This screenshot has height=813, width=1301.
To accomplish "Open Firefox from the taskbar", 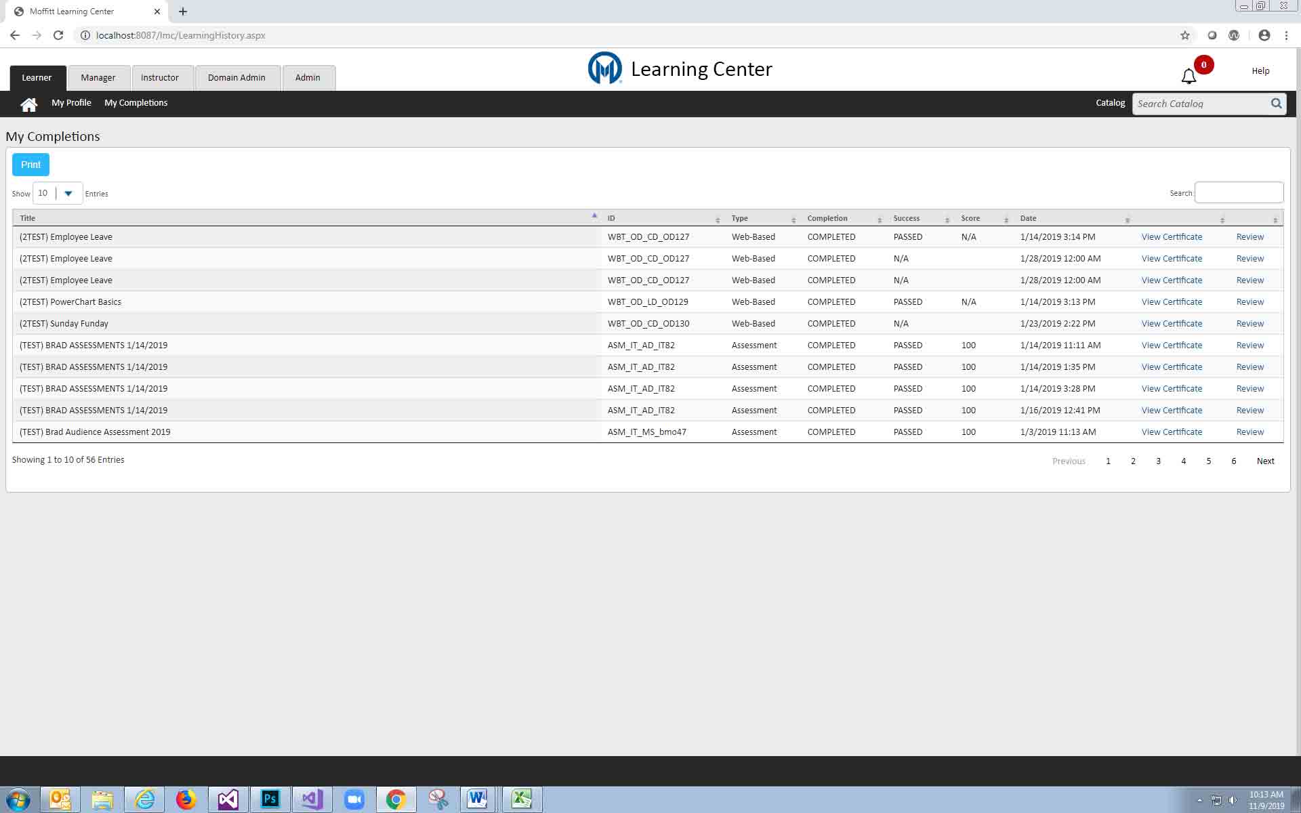I will pos(186,799).
